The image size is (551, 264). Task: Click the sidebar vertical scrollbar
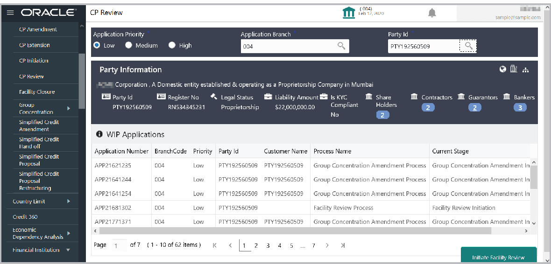82,81
